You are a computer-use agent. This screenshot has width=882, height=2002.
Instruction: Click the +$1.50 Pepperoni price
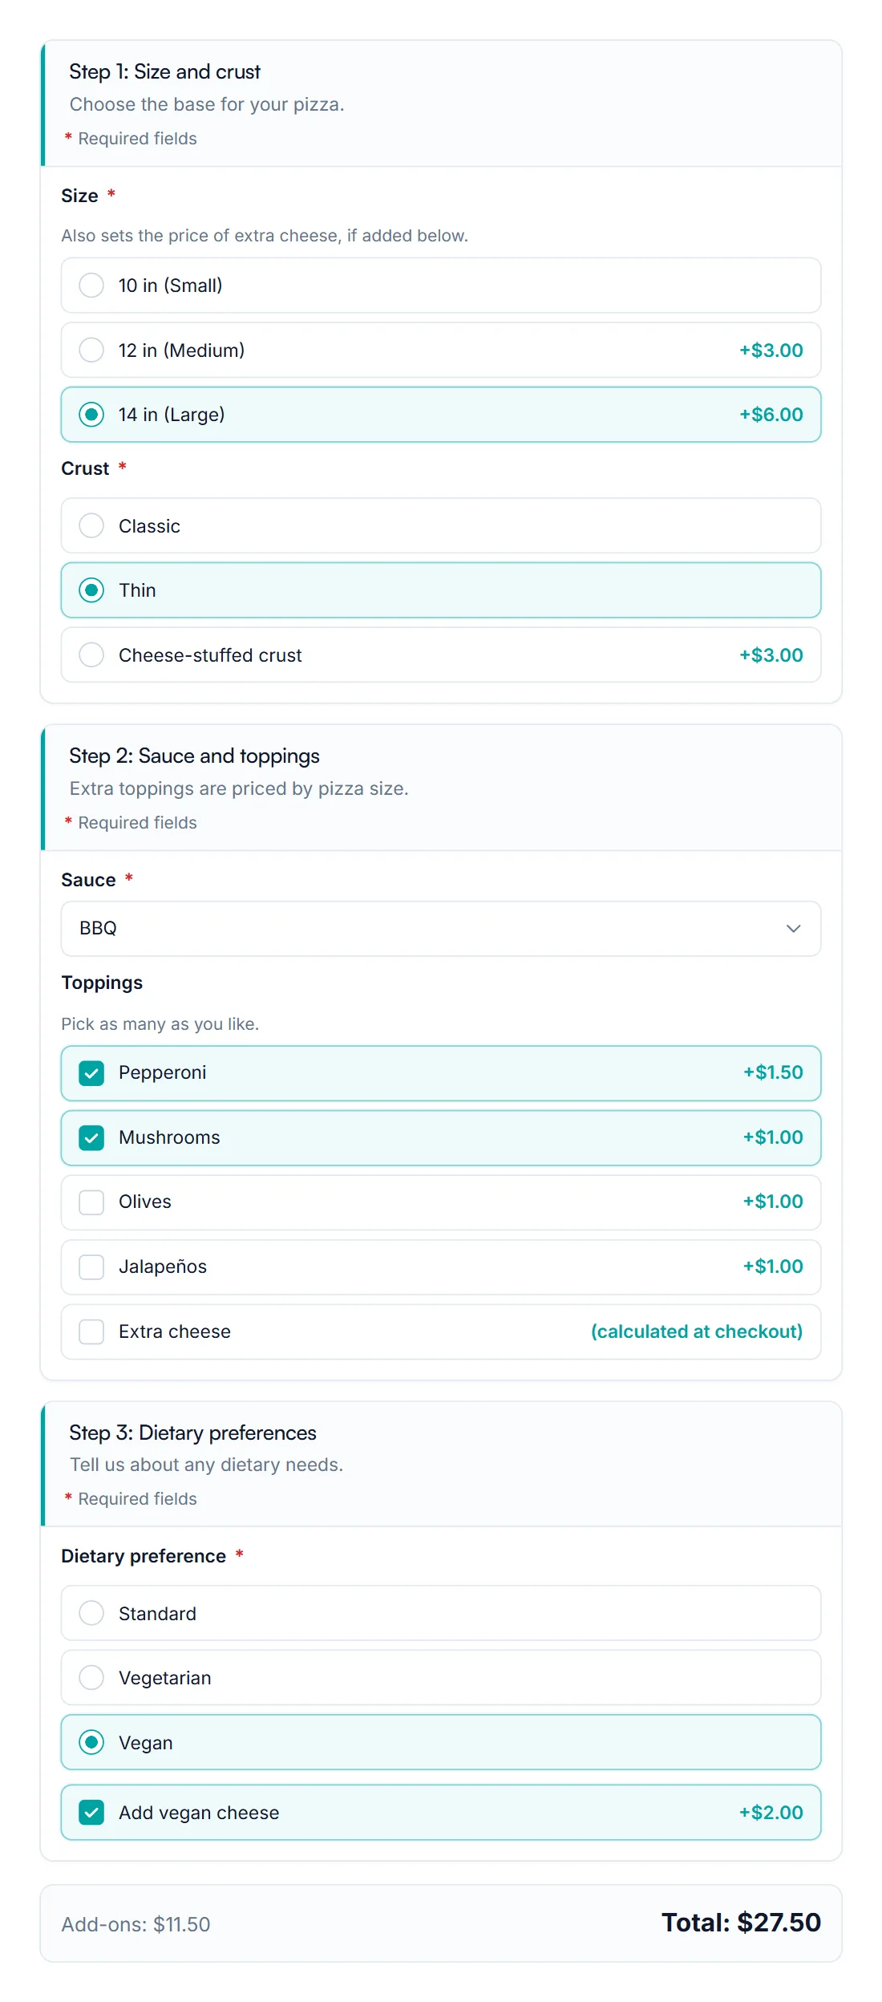point(773,1072)
